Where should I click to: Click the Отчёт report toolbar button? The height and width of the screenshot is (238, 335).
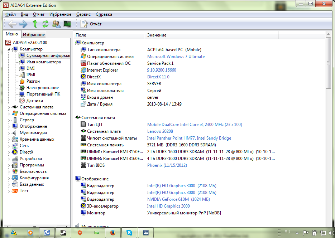(91, 24)
